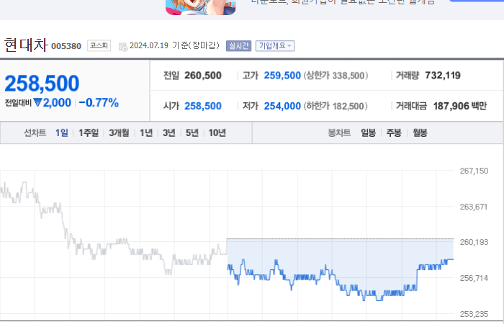Image resolution: width=504 pixels, height=324 pixels.
Task: Click the low price 254,000
Action: point(282,106)
